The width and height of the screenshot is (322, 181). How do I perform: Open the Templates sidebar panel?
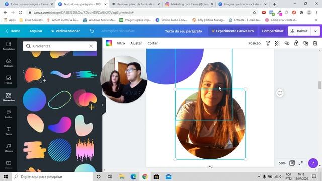click(9, 46)
